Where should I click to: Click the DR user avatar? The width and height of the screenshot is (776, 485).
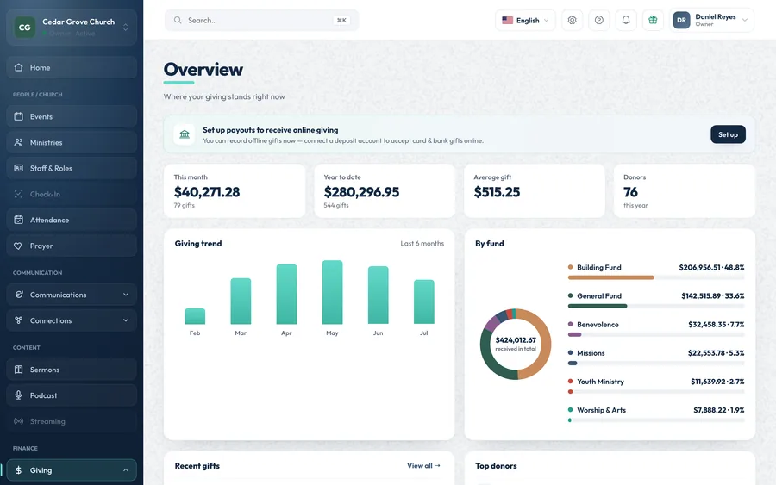(681, 21)
